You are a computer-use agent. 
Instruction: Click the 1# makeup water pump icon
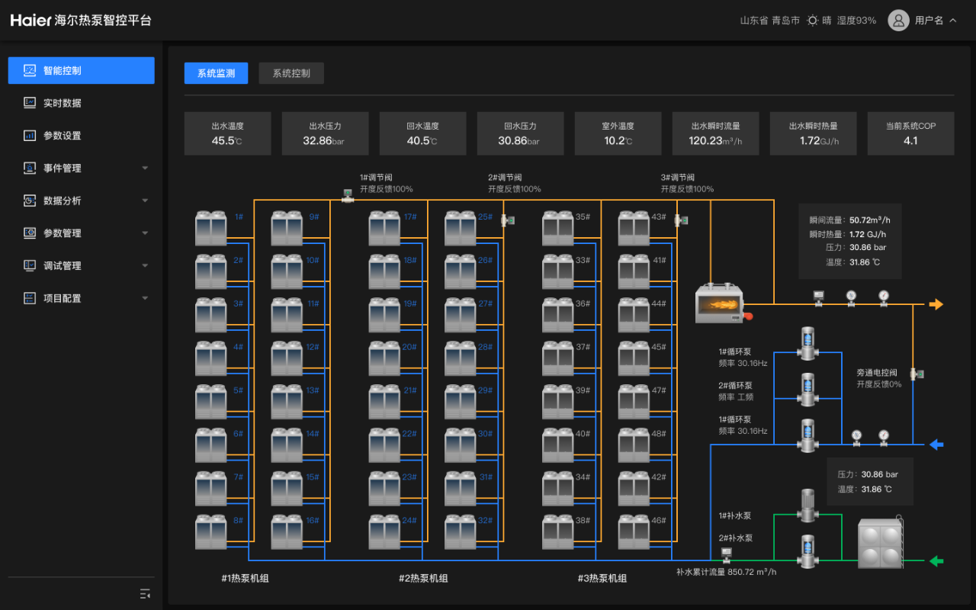point(807,506)
